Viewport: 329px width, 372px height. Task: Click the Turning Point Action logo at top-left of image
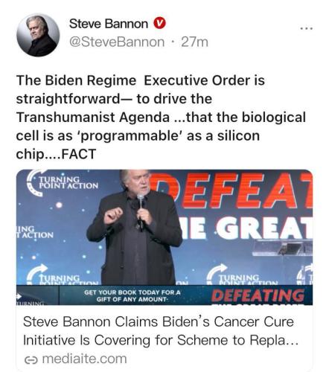pos(63,182)
